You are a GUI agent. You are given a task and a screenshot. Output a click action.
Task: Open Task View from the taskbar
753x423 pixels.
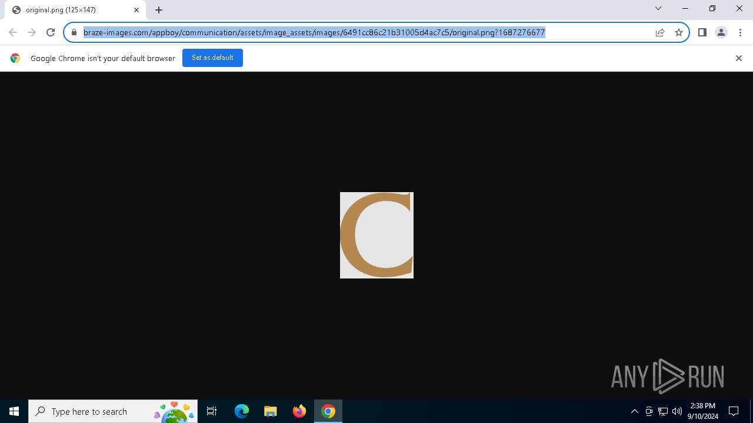[x=212, y=411]
